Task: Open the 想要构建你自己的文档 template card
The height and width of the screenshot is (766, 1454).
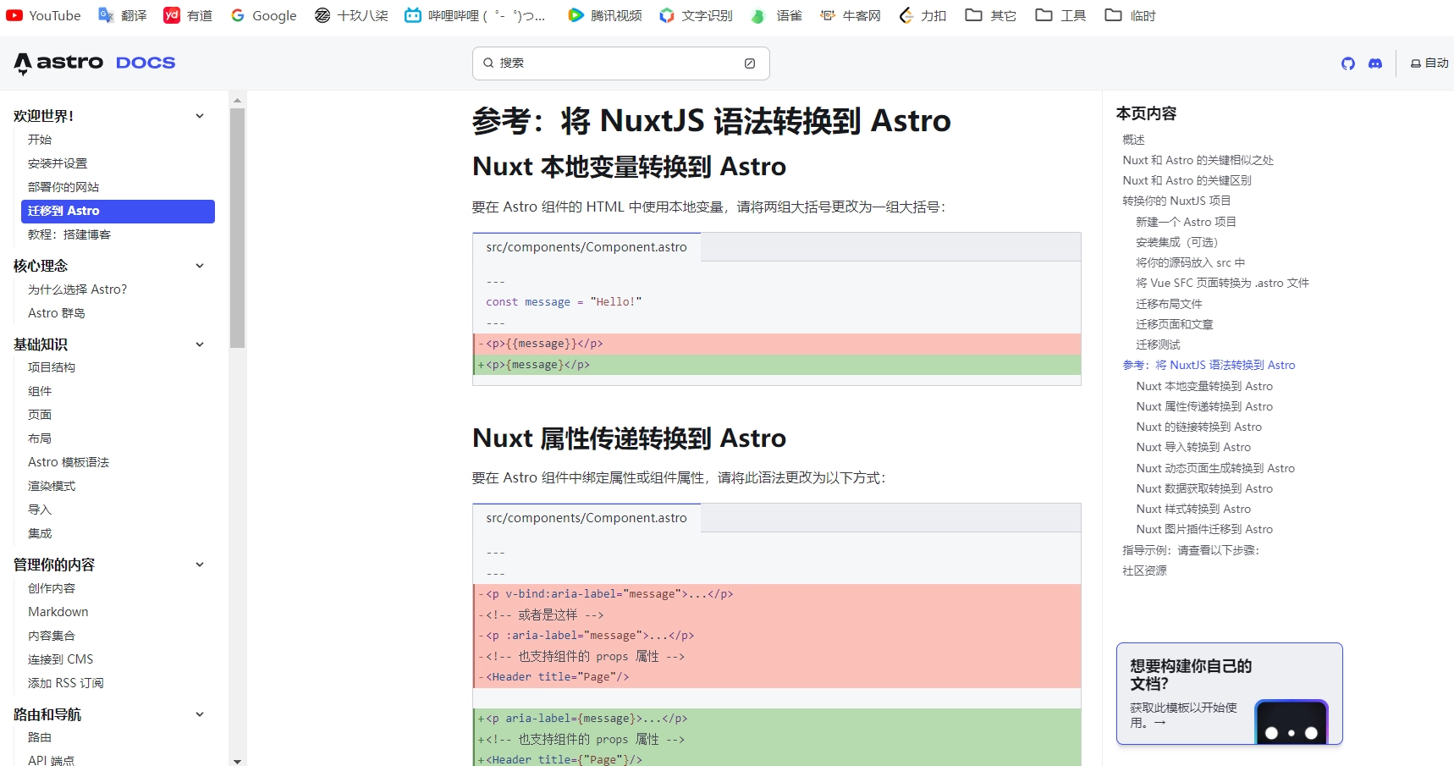Action: (1229, 693)
